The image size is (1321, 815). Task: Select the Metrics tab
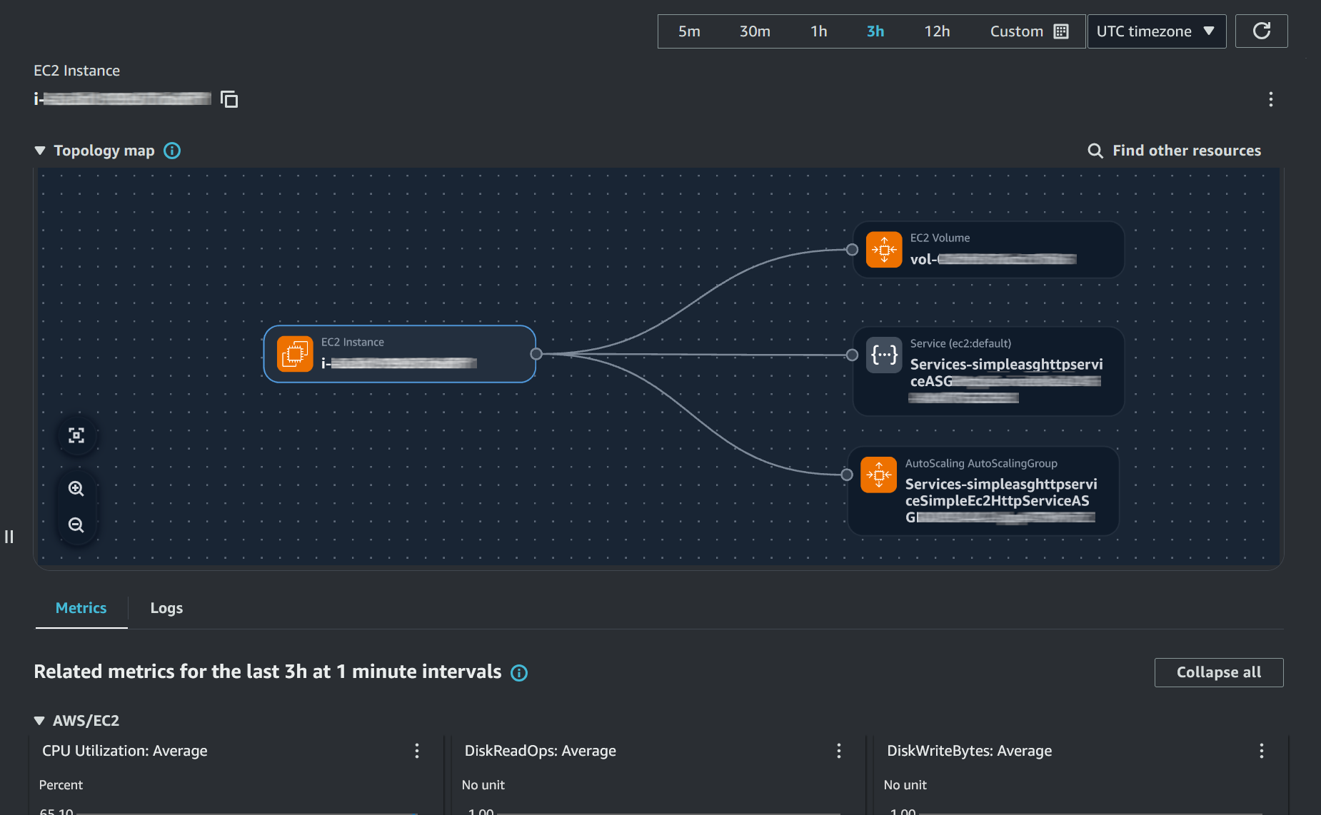(x=81, y=608)
